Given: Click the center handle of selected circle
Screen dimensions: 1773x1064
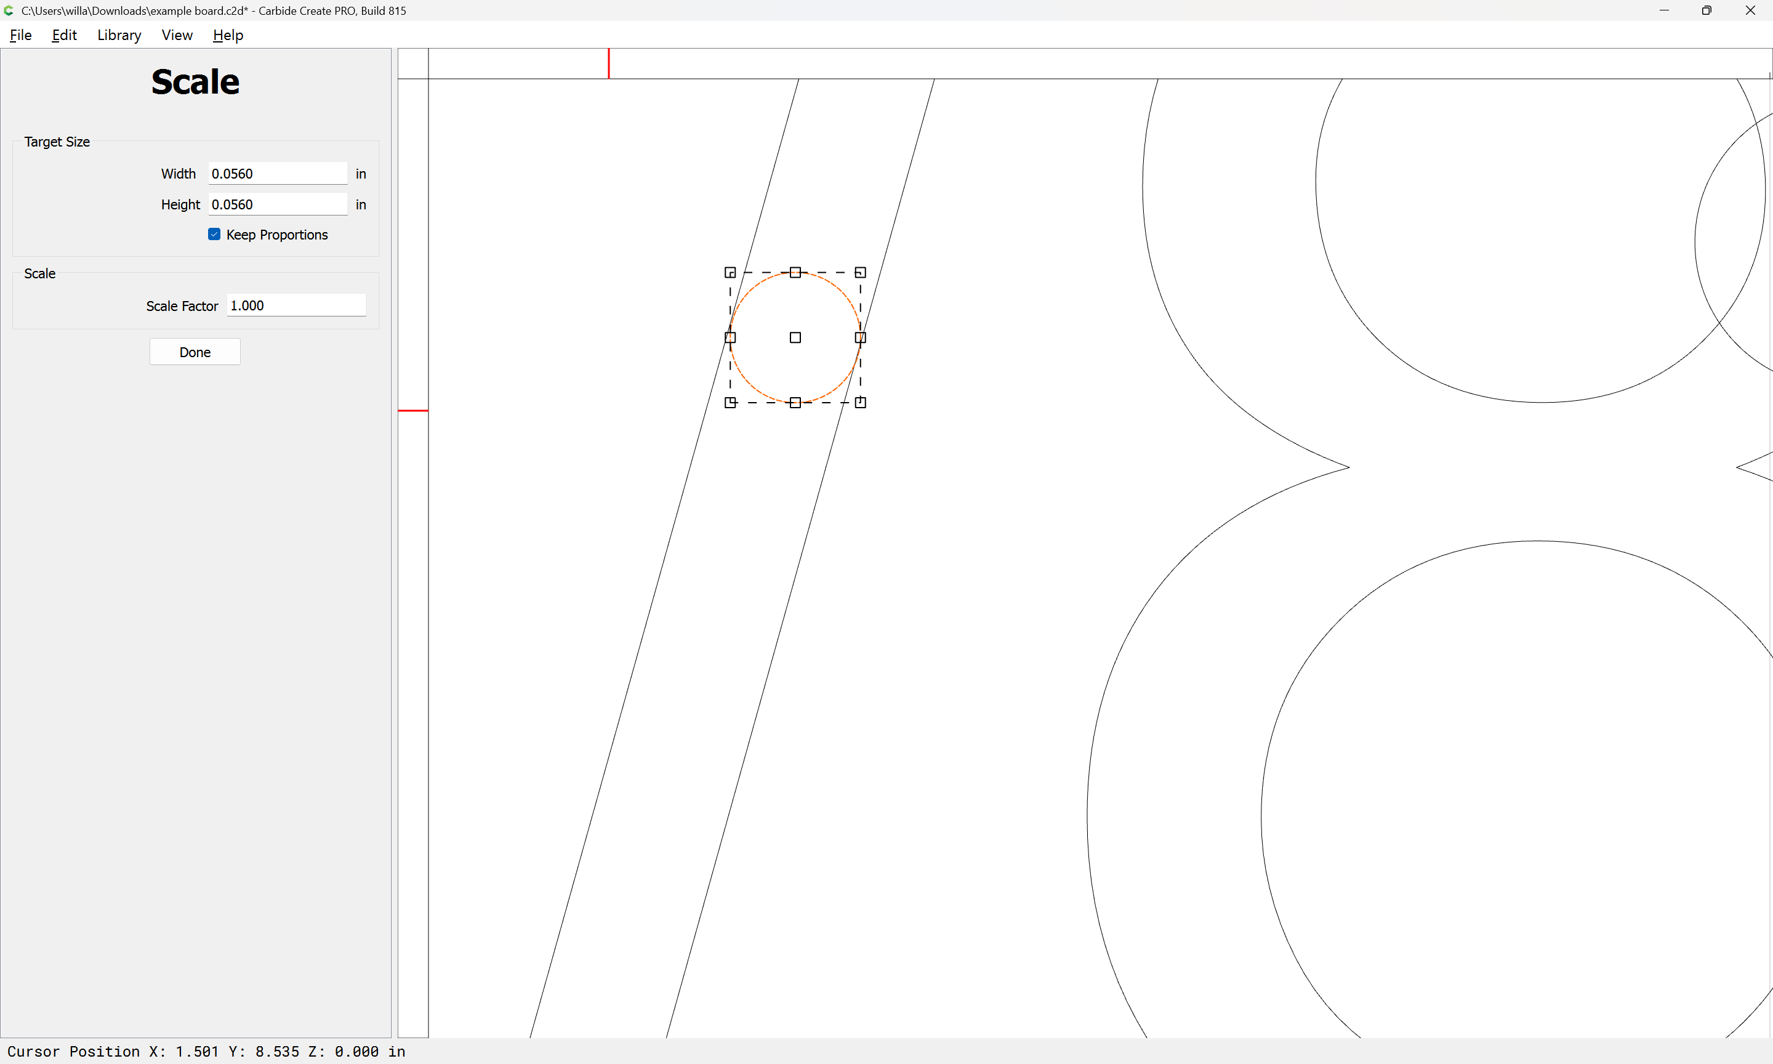Looking at the screenshot, I should [795, 337].
